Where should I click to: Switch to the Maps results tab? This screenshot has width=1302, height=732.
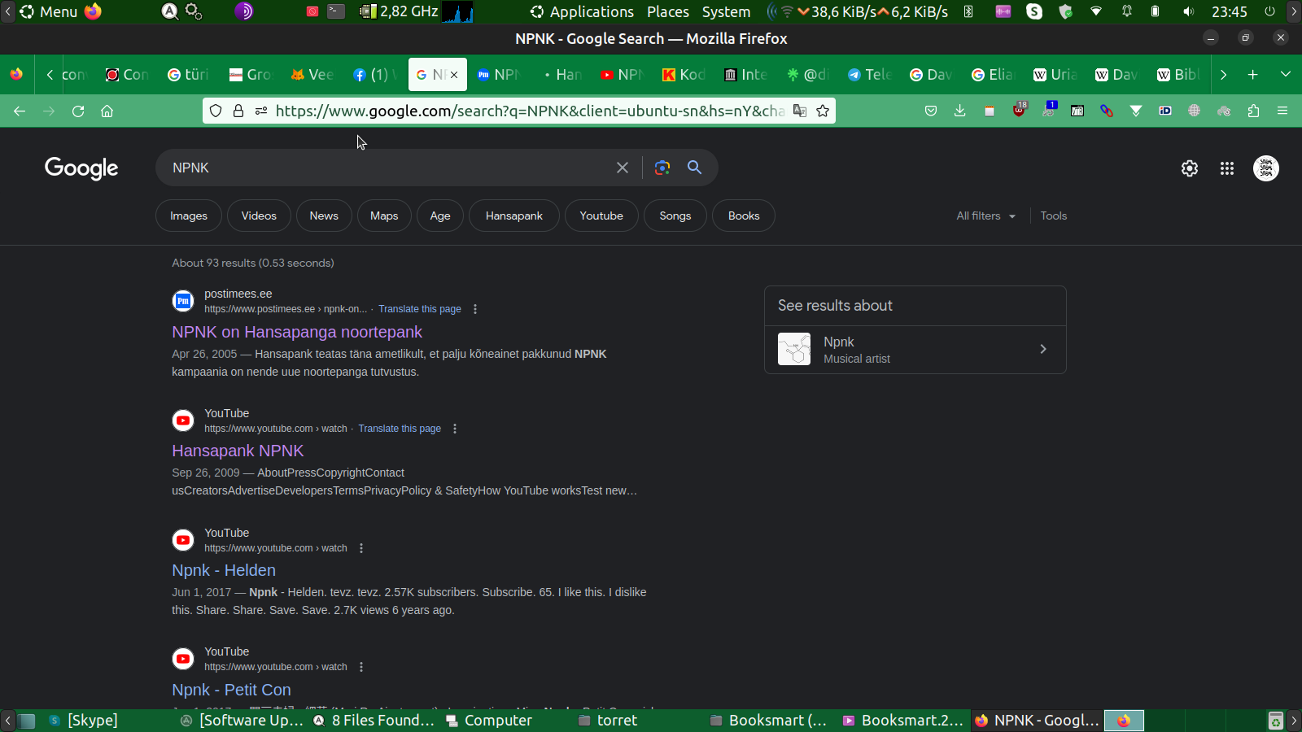click(x=384, y=216)
